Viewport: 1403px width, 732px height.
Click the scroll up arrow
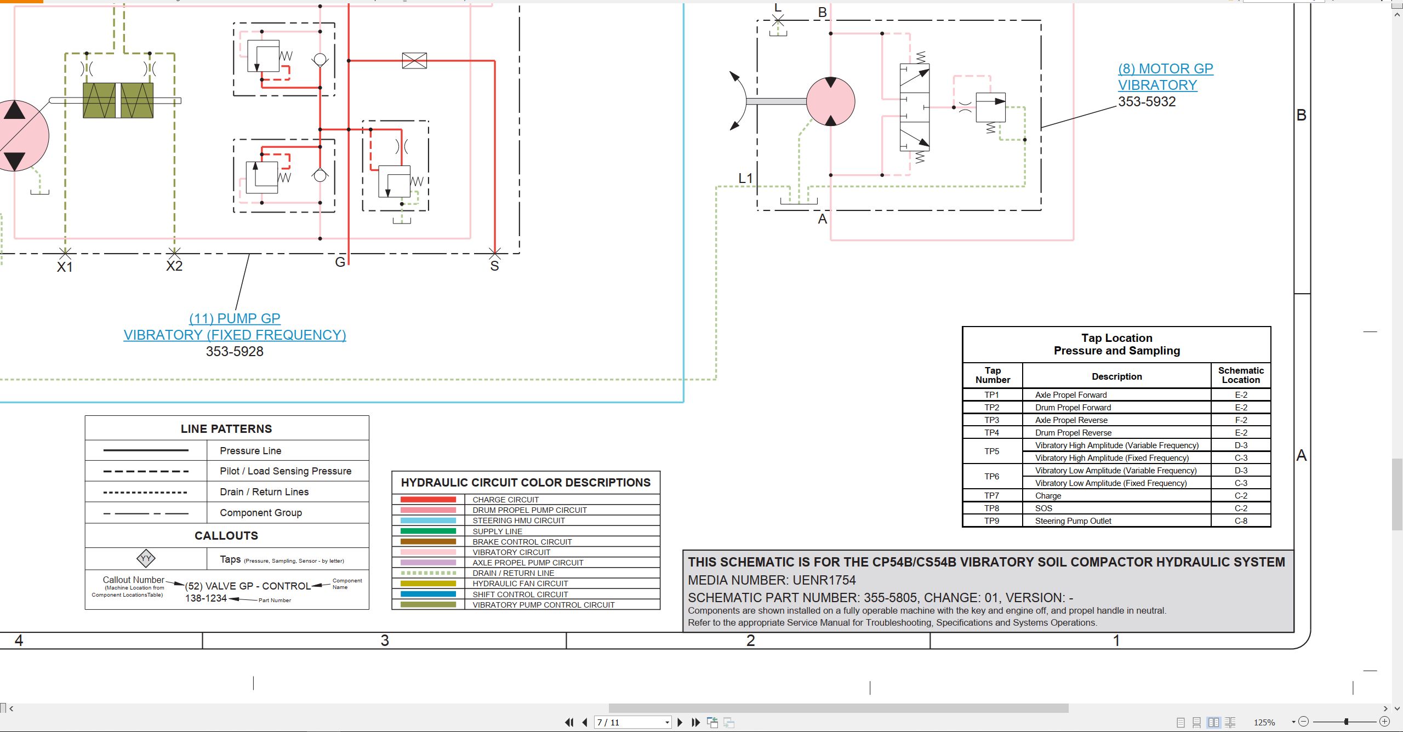1397,14
